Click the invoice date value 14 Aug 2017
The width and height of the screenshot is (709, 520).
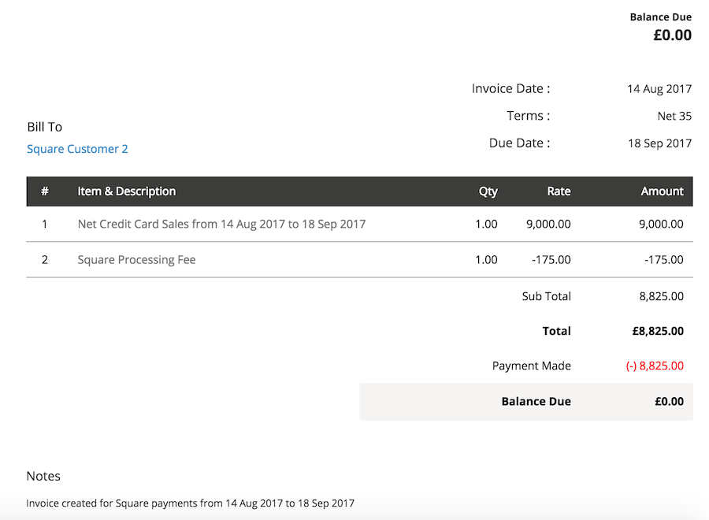click(659, 89)
